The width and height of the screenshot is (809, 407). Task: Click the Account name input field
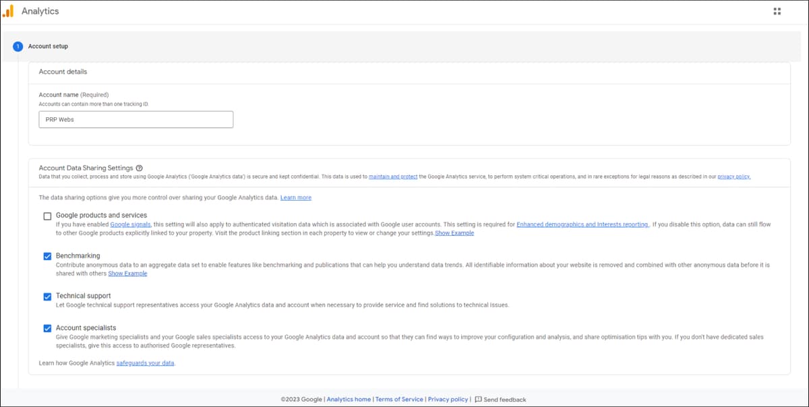pos(136,119)
